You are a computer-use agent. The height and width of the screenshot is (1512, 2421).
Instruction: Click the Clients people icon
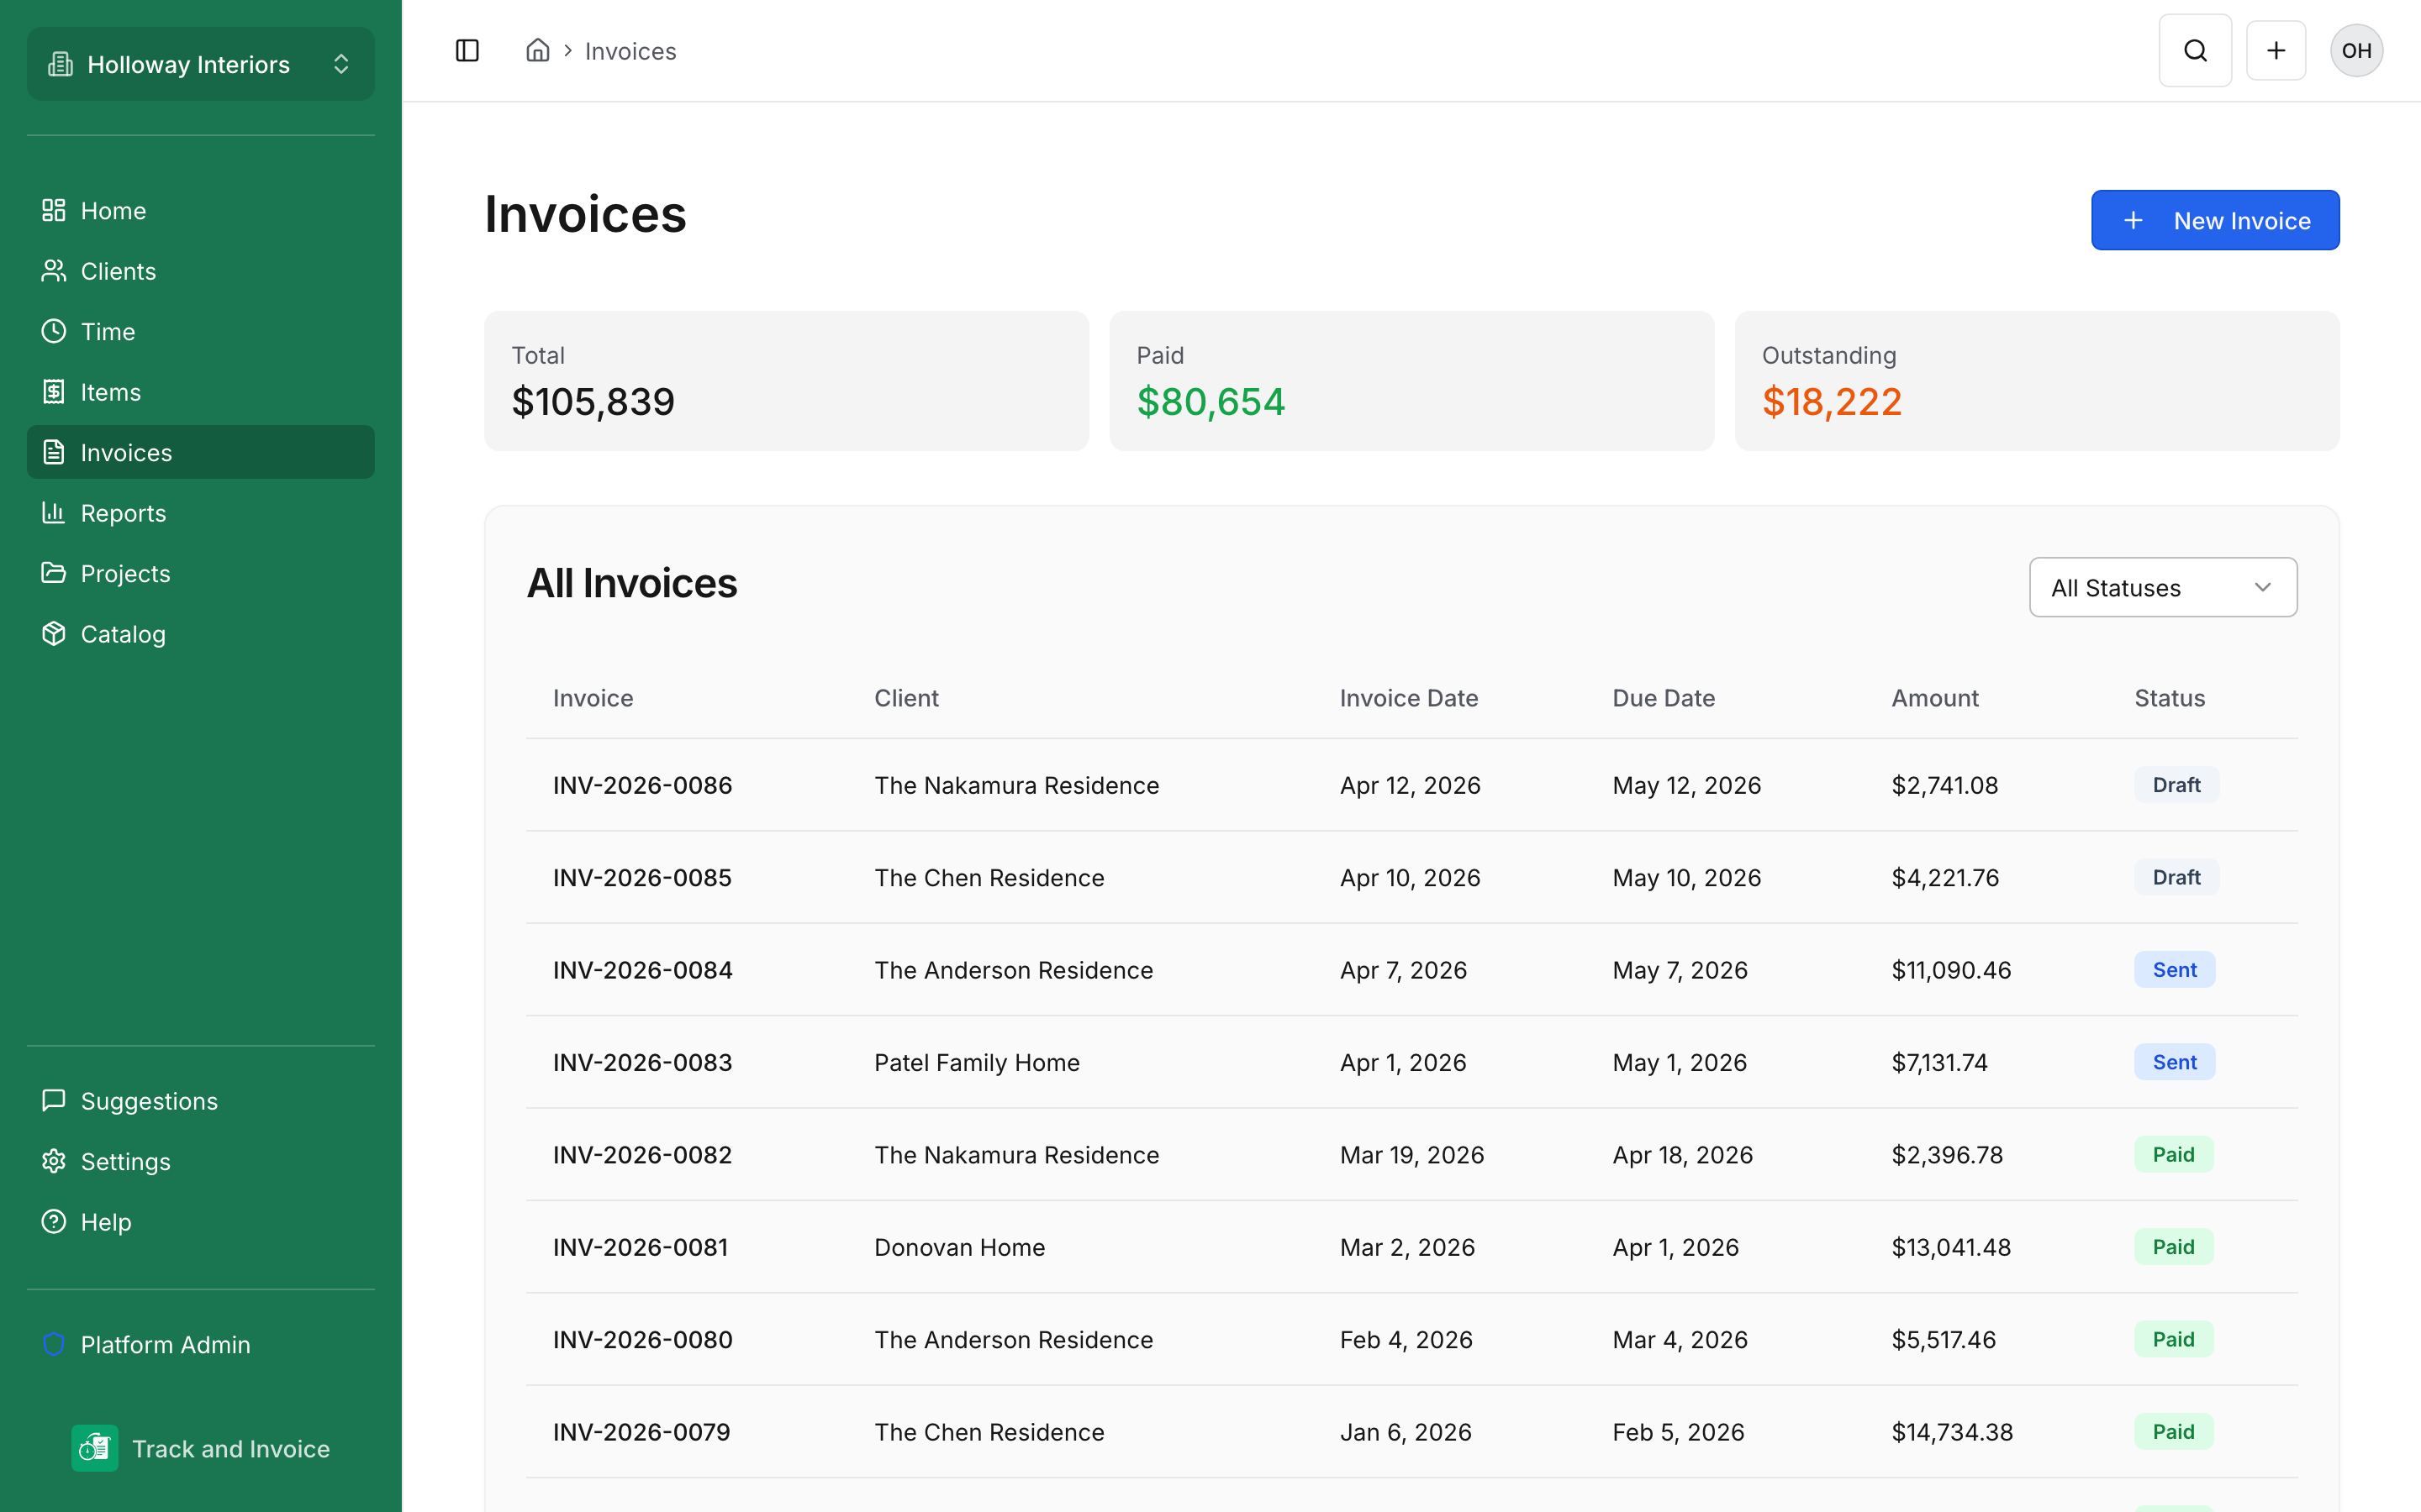coord(54,271)
